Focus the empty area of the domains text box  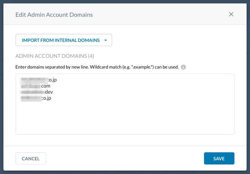click(x=125, y=118)
